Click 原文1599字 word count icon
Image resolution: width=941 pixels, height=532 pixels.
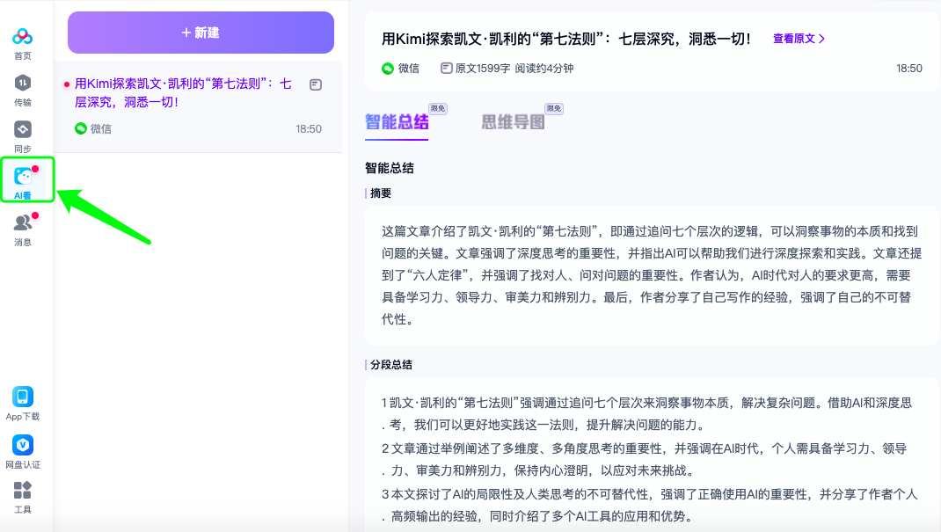pos(446,68)
